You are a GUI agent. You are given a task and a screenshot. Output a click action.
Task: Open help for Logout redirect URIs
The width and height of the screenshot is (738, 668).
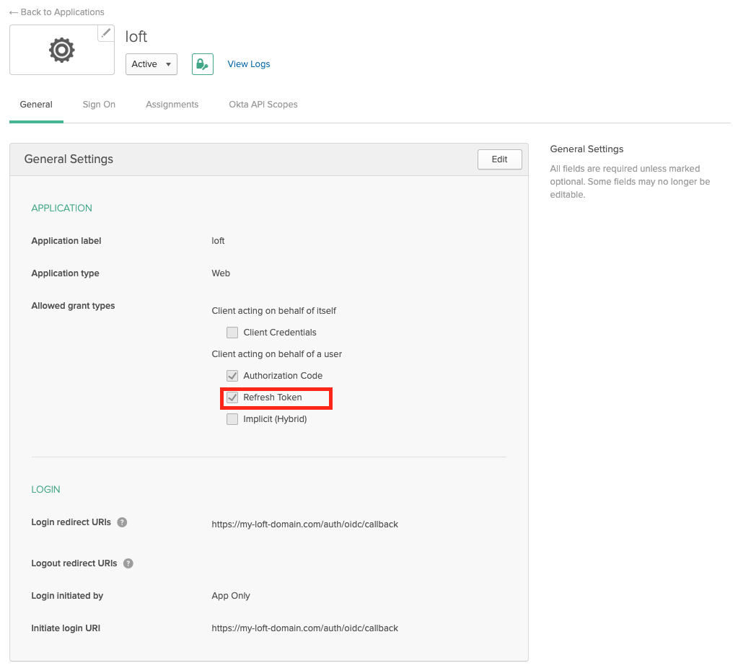point(128,563)
